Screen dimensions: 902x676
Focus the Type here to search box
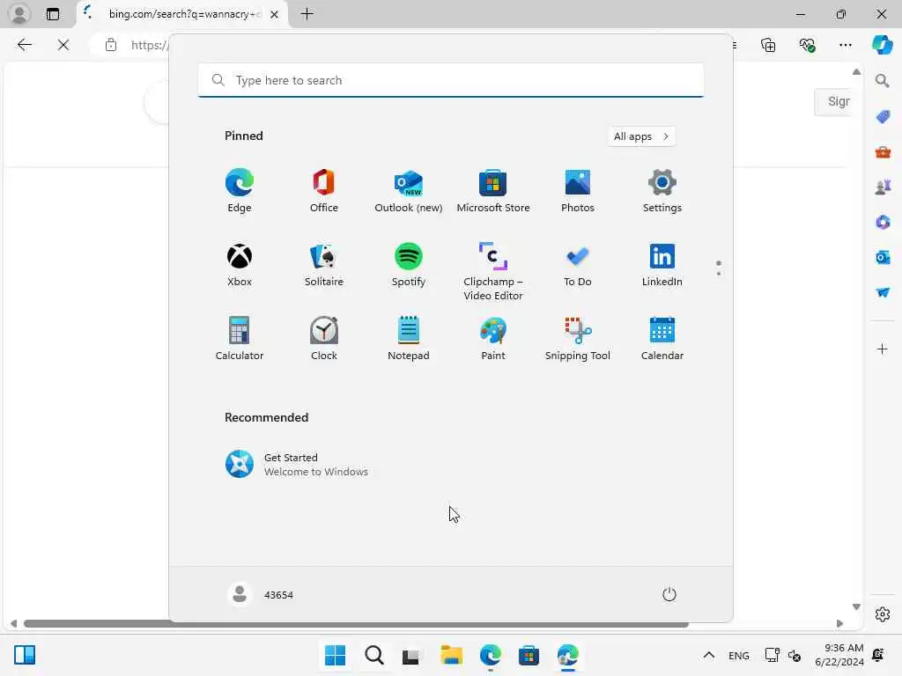coord(451,80)
